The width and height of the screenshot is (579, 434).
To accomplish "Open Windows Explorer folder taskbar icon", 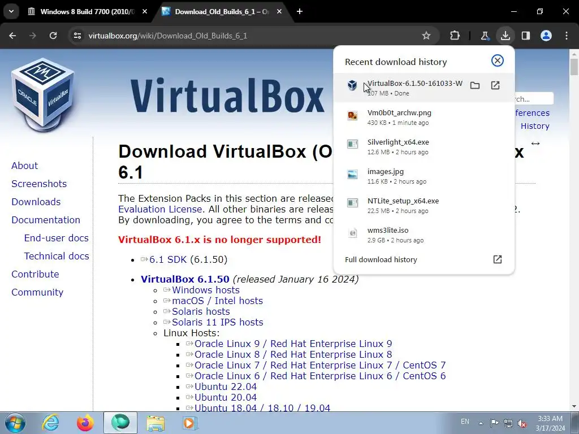I will 155,423.
